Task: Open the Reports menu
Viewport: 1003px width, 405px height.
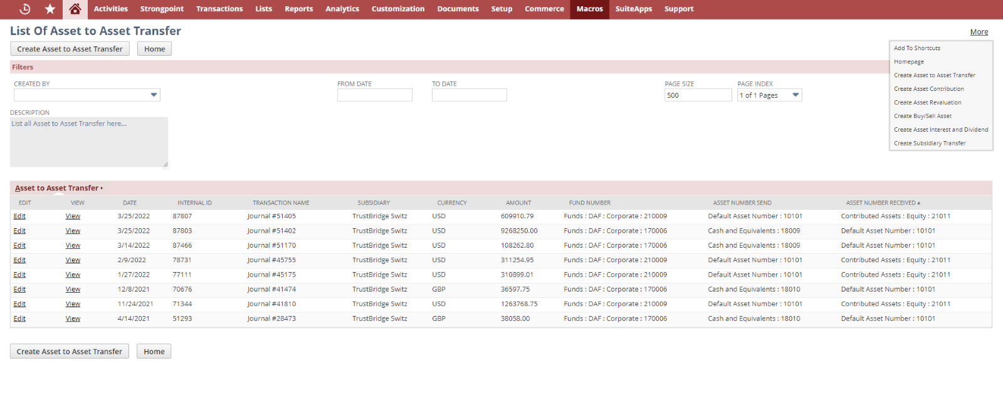Action: pyautogui.click(x=298, y=9)
